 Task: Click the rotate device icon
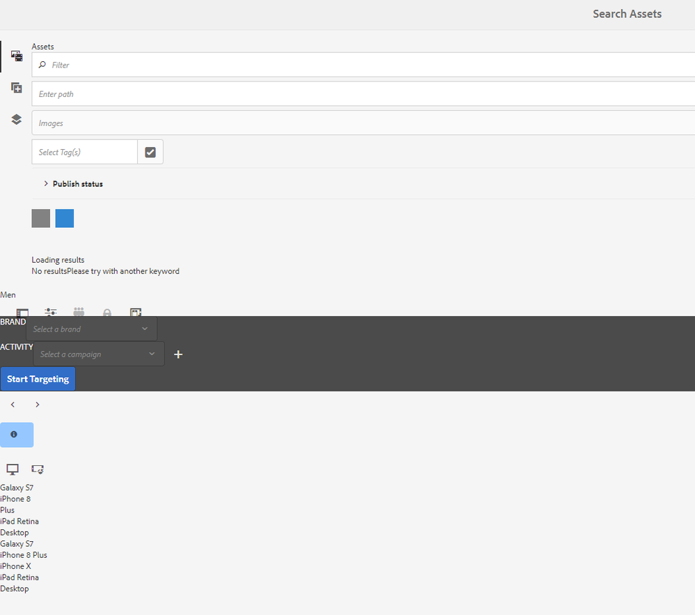(x=38, y=469)
